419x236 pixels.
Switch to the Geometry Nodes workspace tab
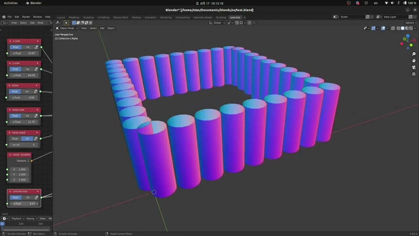click(203, 17)
